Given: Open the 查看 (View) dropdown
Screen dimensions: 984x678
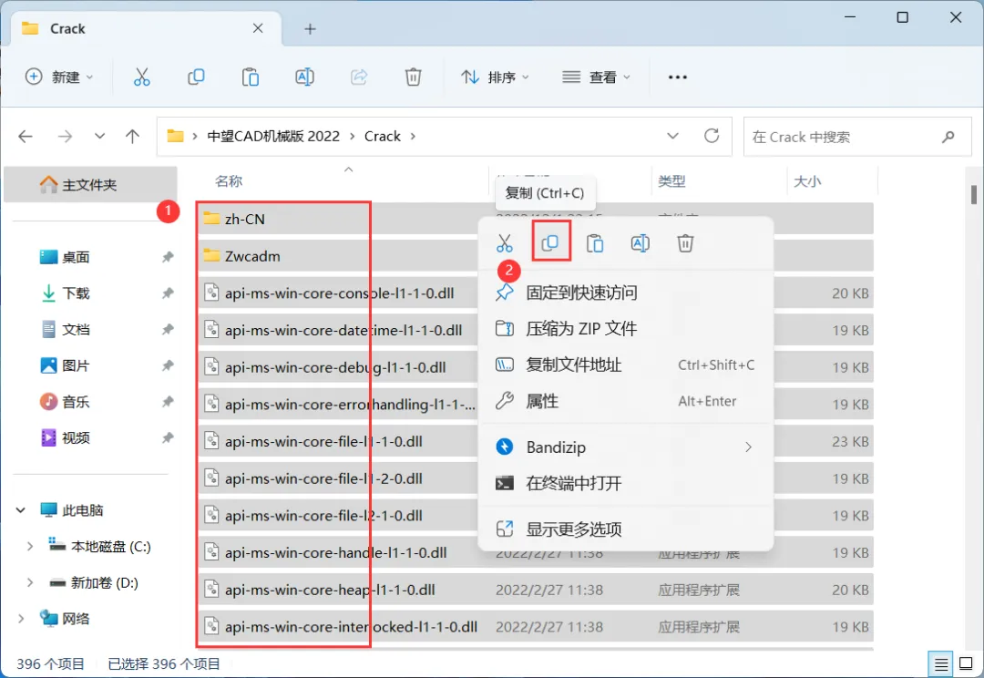Looking at the screenshot, I should 596,77.
